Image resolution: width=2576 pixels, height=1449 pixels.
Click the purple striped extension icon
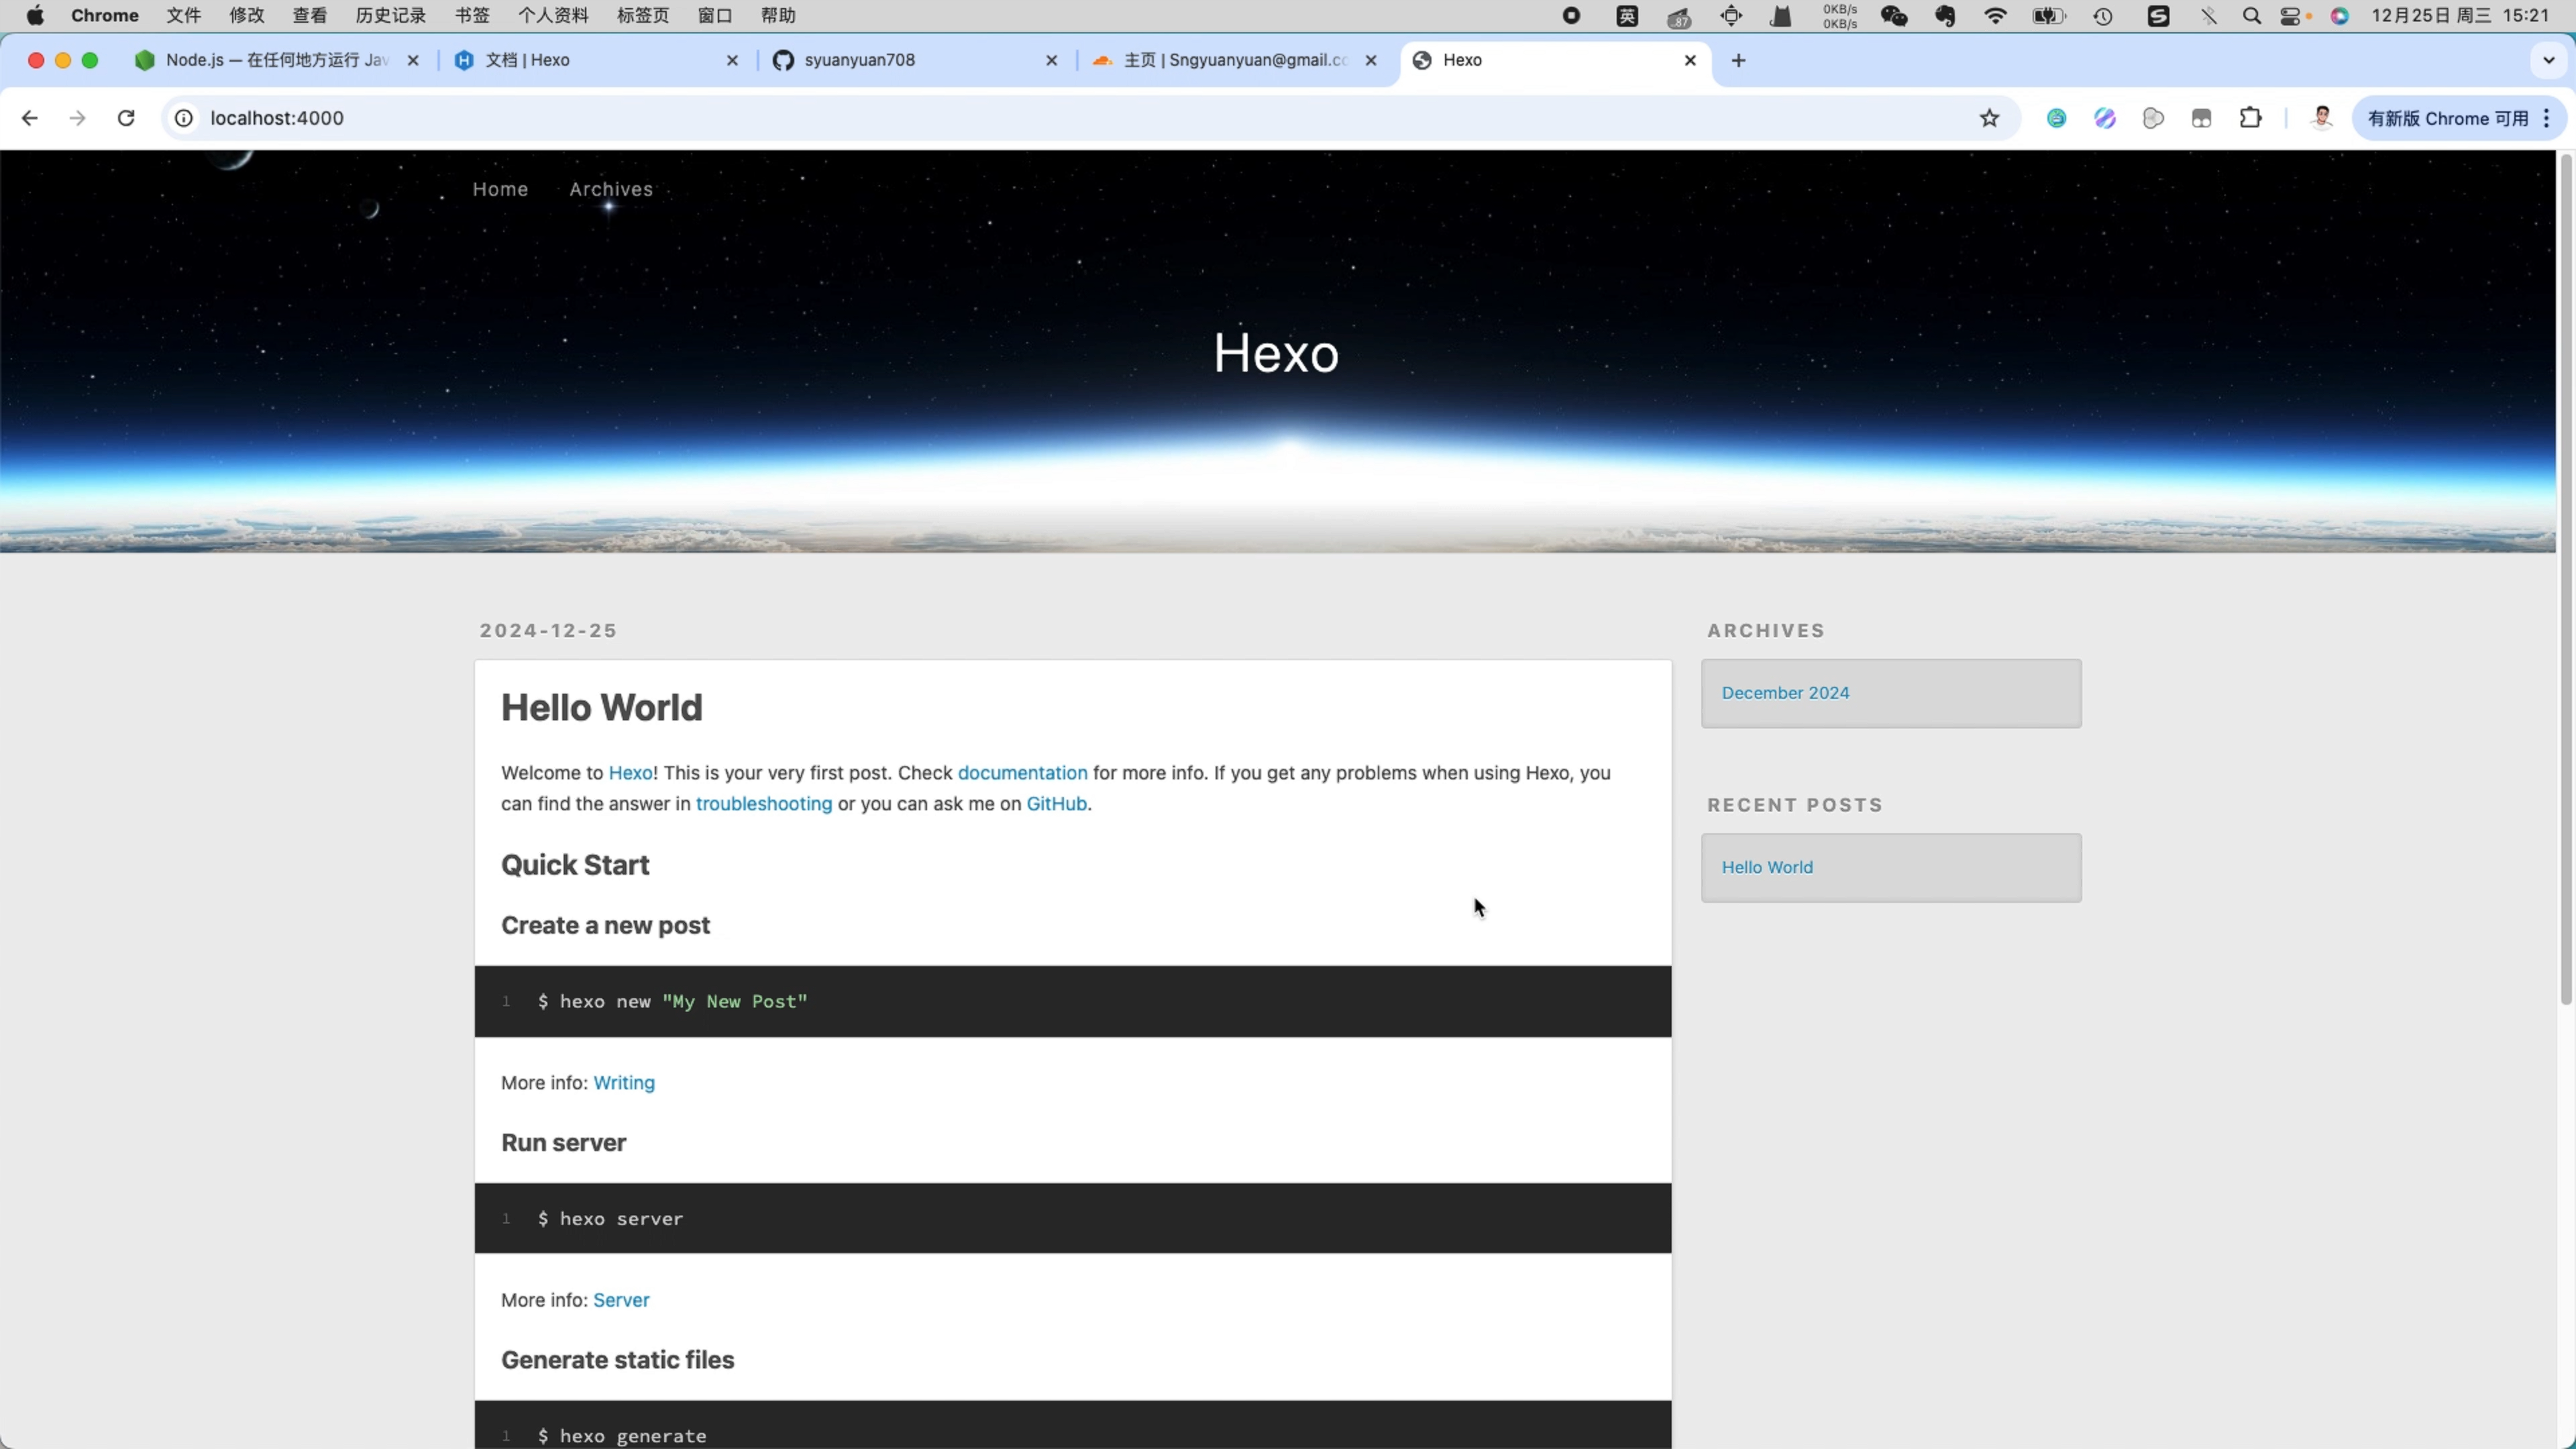2105,118
